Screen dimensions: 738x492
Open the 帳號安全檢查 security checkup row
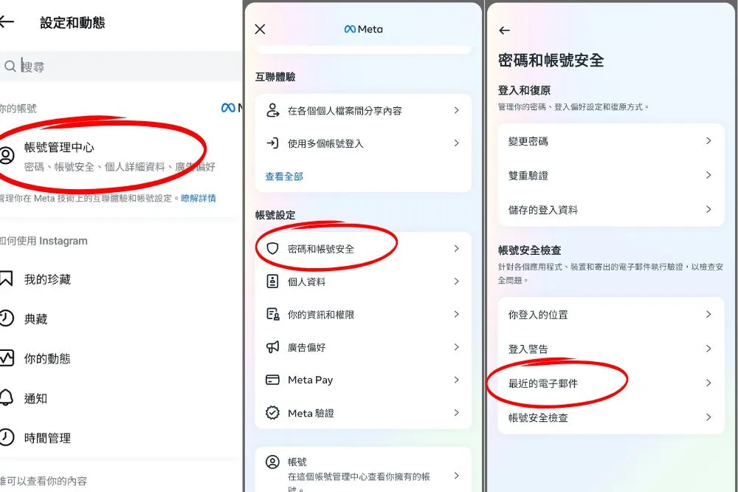click(x=611, y=417)
